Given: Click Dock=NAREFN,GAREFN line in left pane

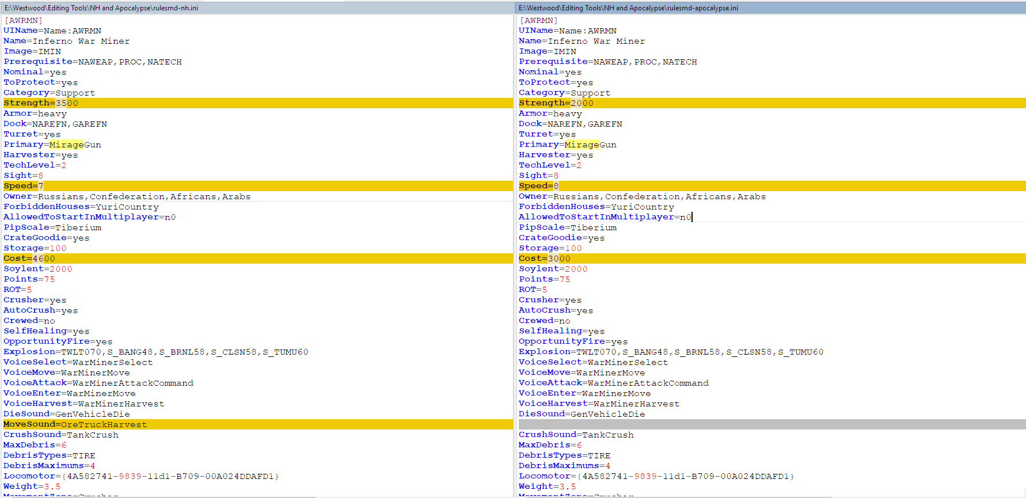Looking at the screenshot, I should (x=55, y=124).
